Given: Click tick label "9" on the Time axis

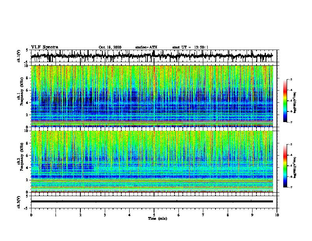Looking at the screenshot, I should pos(252,215).
